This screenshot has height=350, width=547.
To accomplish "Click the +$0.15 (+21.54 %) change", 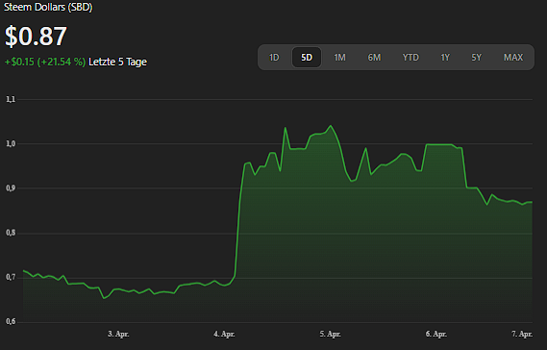I will tap(44, 62).
